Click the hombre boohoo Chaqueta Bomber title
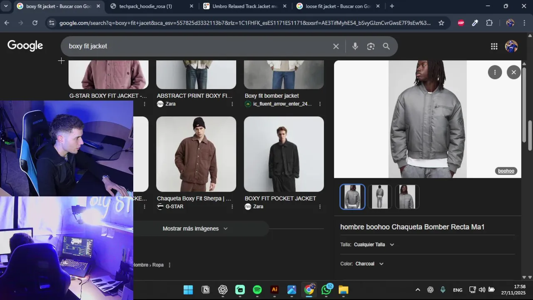The height and width of the screenshot is (300, 533). (412, 227)
